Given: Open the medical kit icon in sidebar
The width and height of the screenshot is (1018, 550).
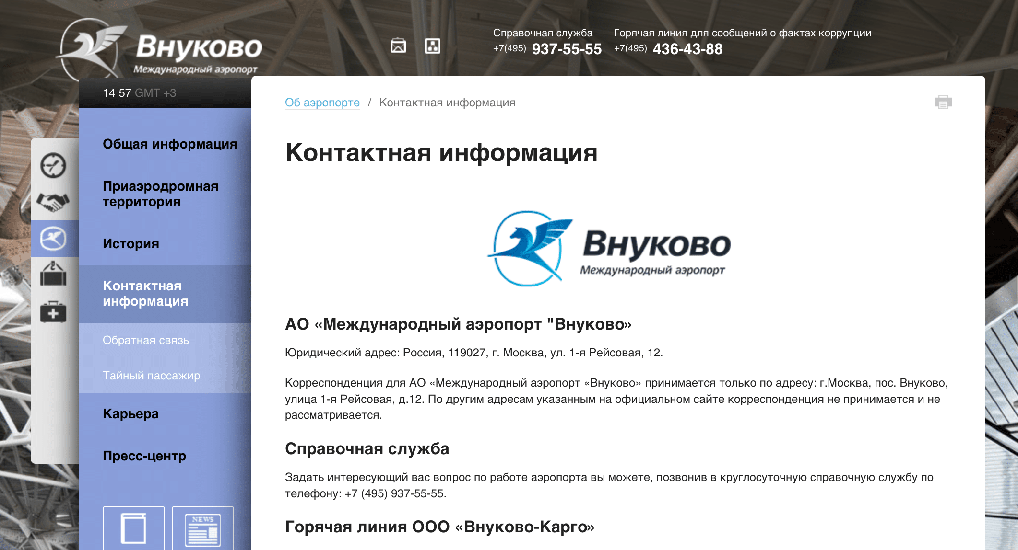Looking at the screenshot, I should coord(53,312).
